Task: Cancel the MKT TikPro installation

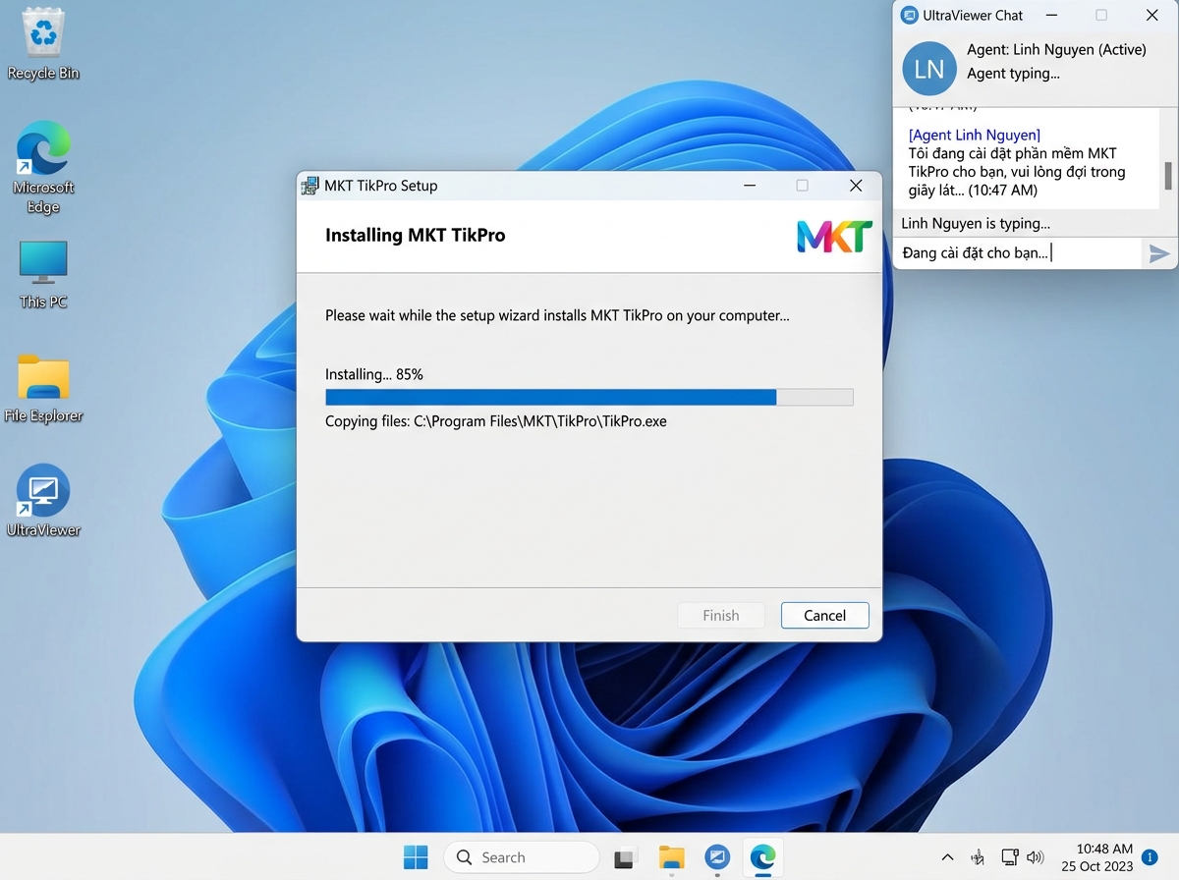Action: click(824, 616)
